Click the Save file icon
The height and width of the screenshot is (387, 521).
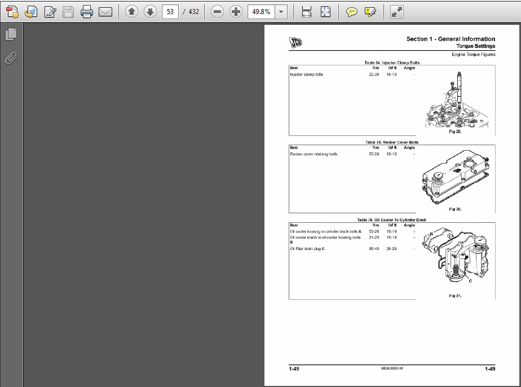[68, 12]
